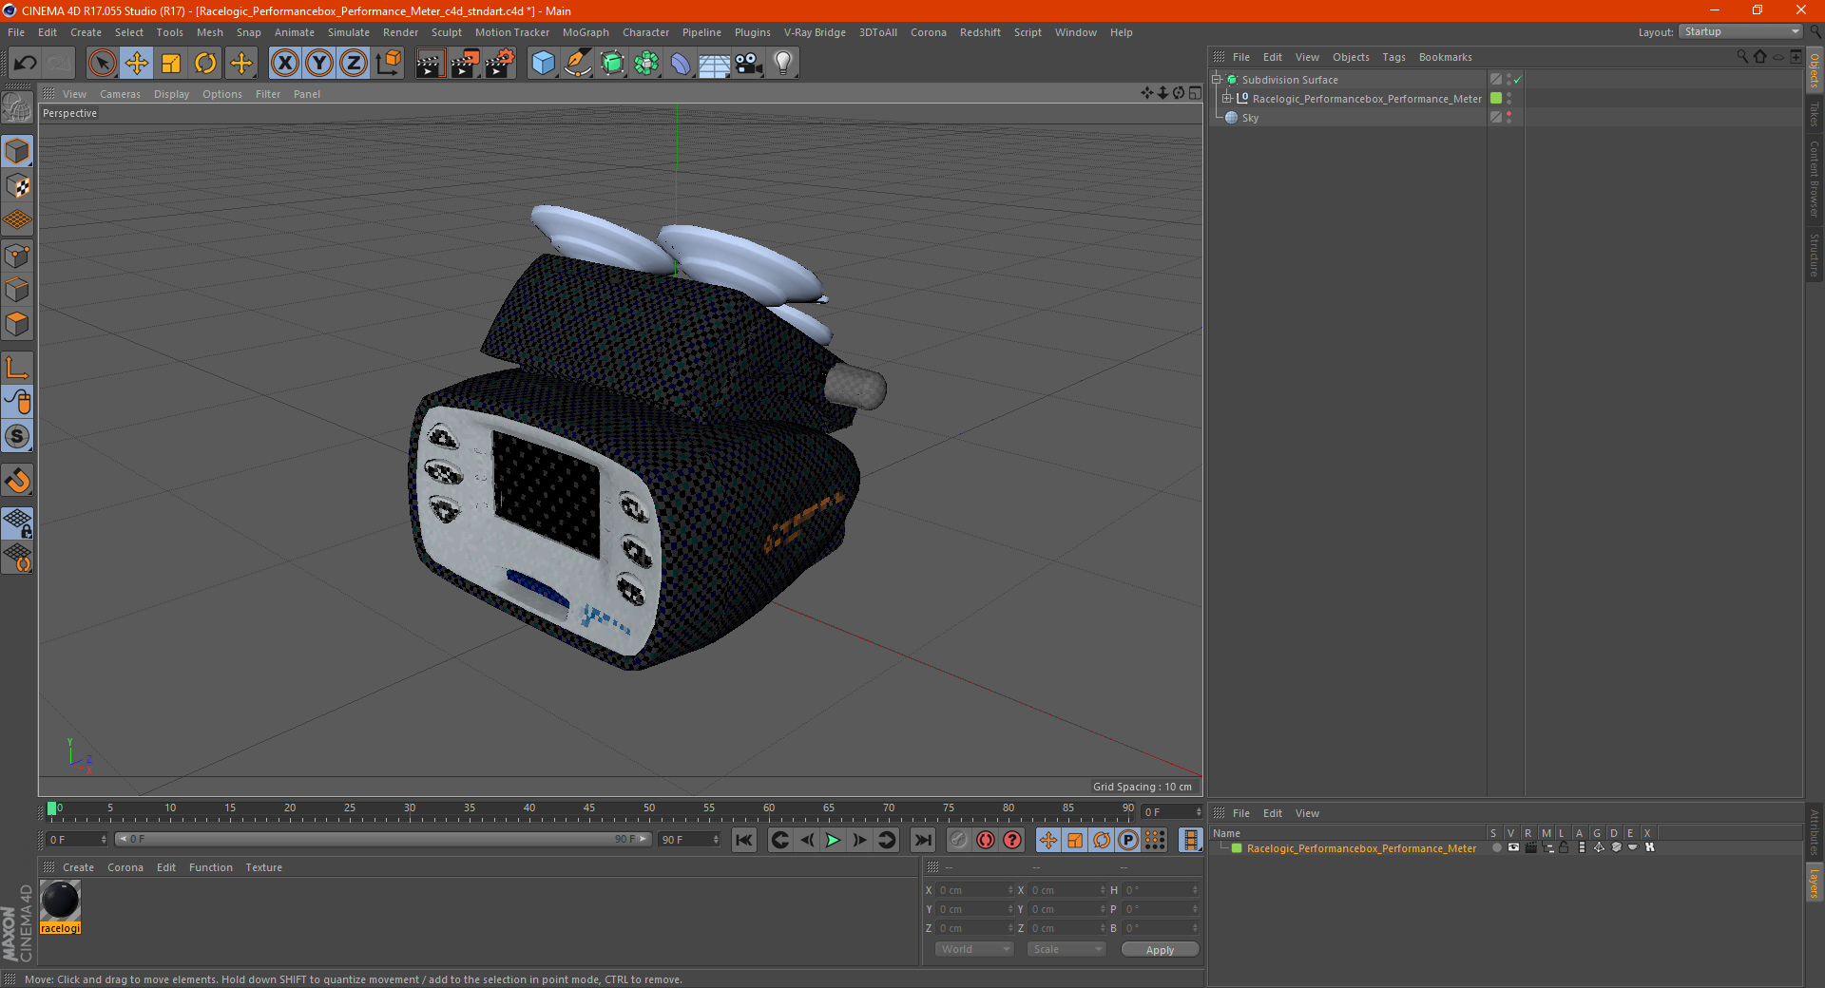The height and width of the screenshot is (988, 1825).
Task: Add a Cube primitive object
Action: [543, 64]
